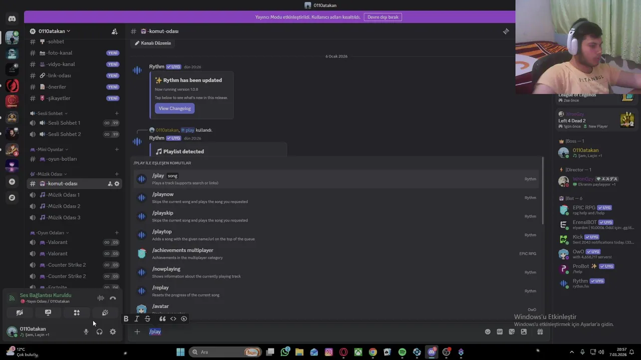Open the discover servers compass icon
The width and height of the screenshot is (641, 360).
click(12, 197)
